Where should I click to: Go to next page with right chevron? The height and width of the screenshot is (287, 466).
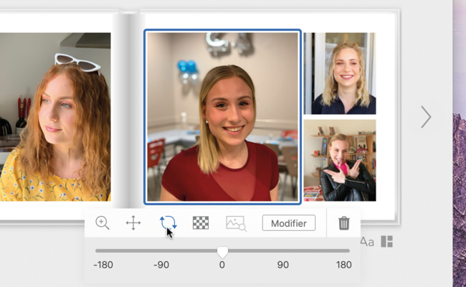tap(426, 117)
